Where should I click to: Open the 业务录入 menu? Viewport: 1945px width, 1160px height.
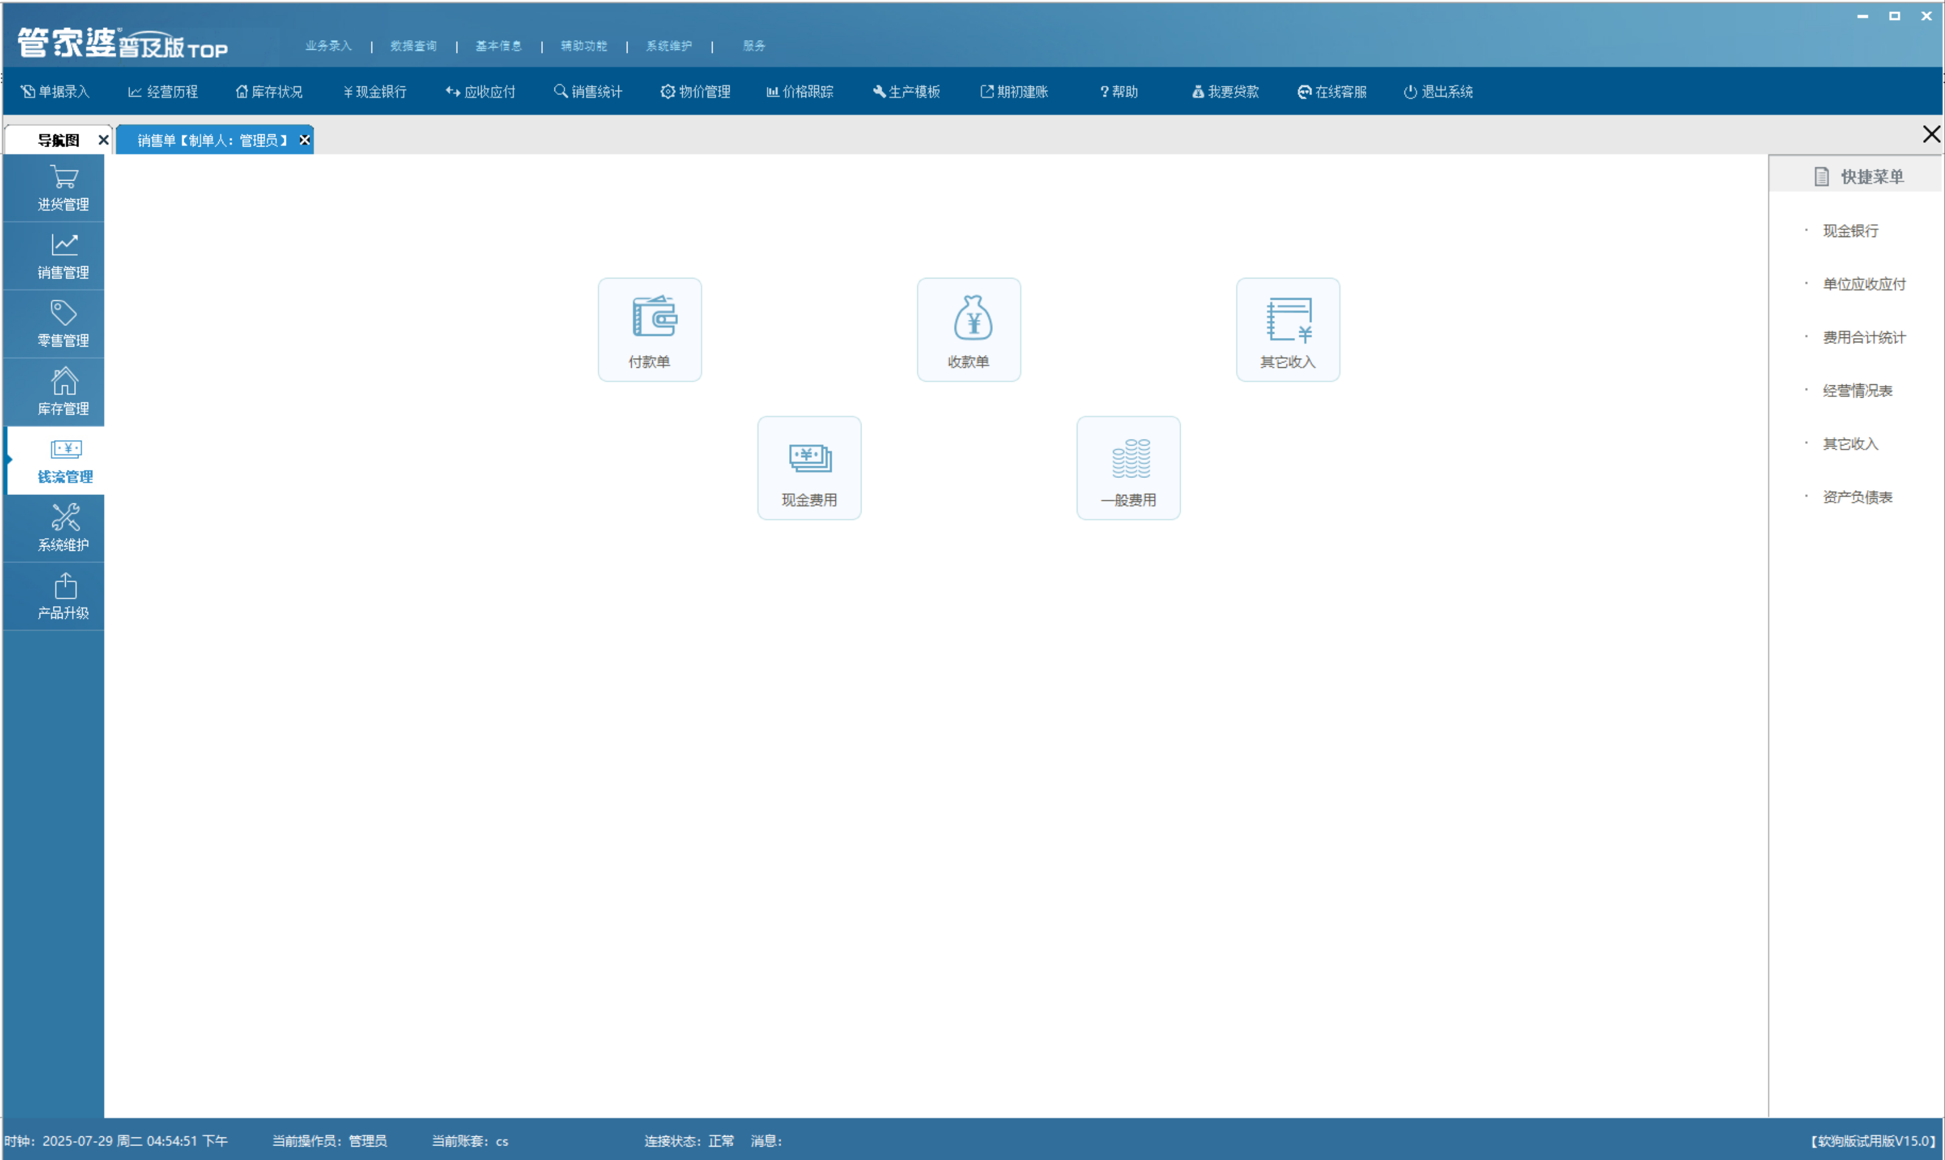[x=328, y=46]
